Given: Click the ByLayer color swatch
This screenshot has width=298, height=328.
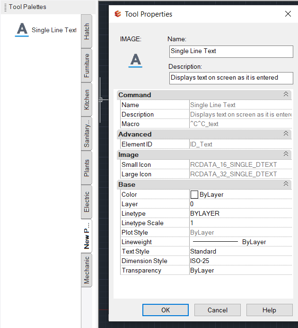Looking at the screenshot, I should 194,194.
